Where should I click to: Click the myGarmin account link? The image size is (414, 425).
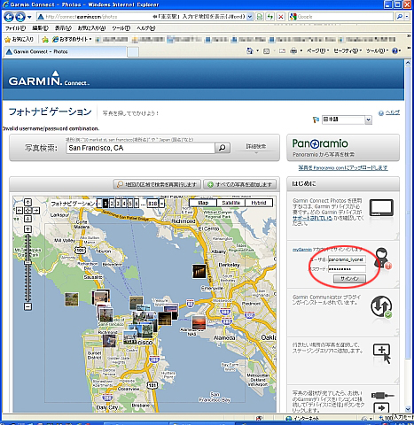click(x=302, y=250)
